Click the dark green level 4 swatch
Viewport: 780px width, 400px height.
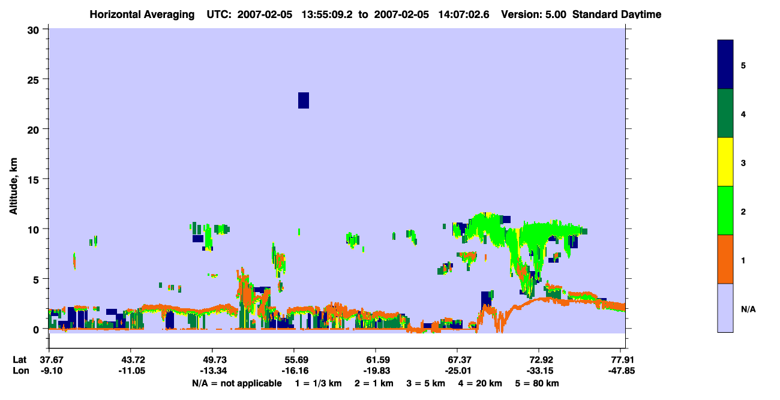click(x=725, y=113)
